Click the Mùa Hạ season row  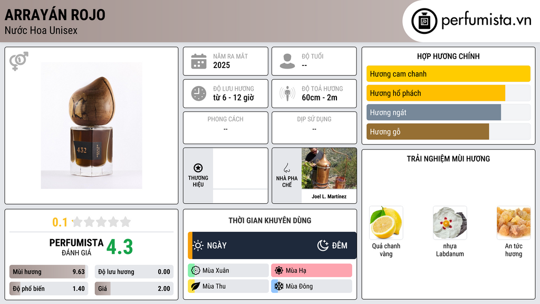point(312,271)
